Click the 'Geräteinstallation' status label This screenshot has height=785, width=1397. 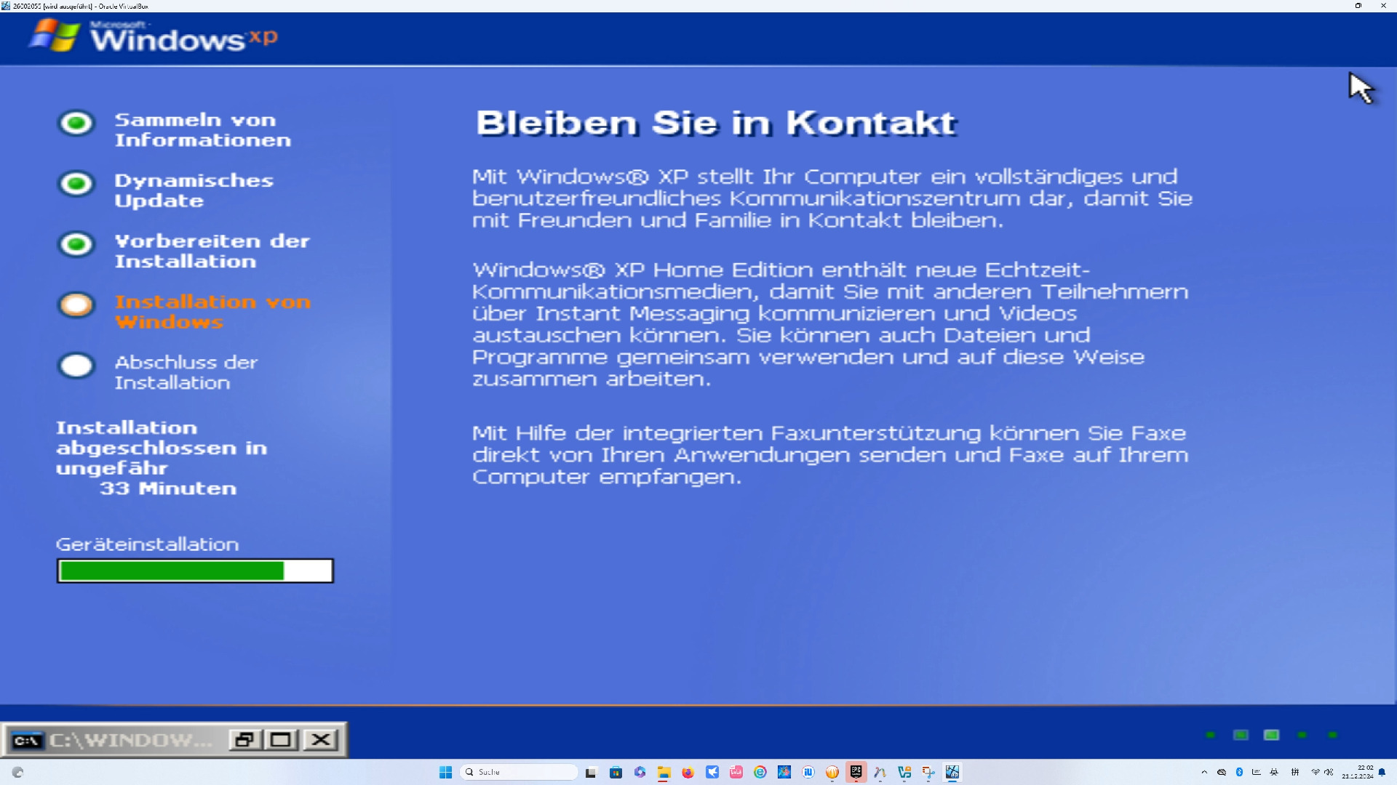click(147, 544)
